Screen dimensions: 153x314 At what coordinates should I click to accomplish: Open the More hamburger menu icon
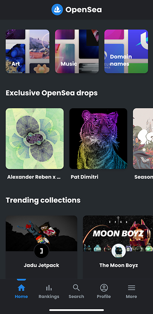131,288
